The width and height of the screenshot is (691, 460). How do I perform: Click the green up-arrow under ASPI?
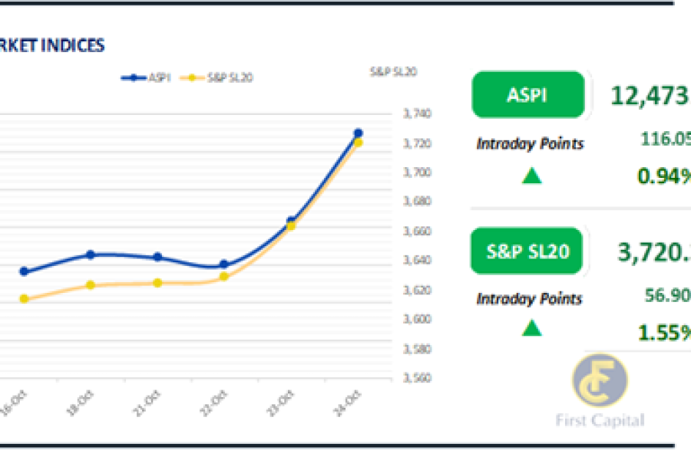click(531, 176)
